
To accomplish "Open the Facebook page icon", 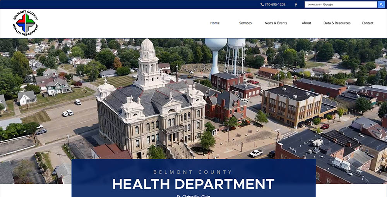I will coord(296,4).
